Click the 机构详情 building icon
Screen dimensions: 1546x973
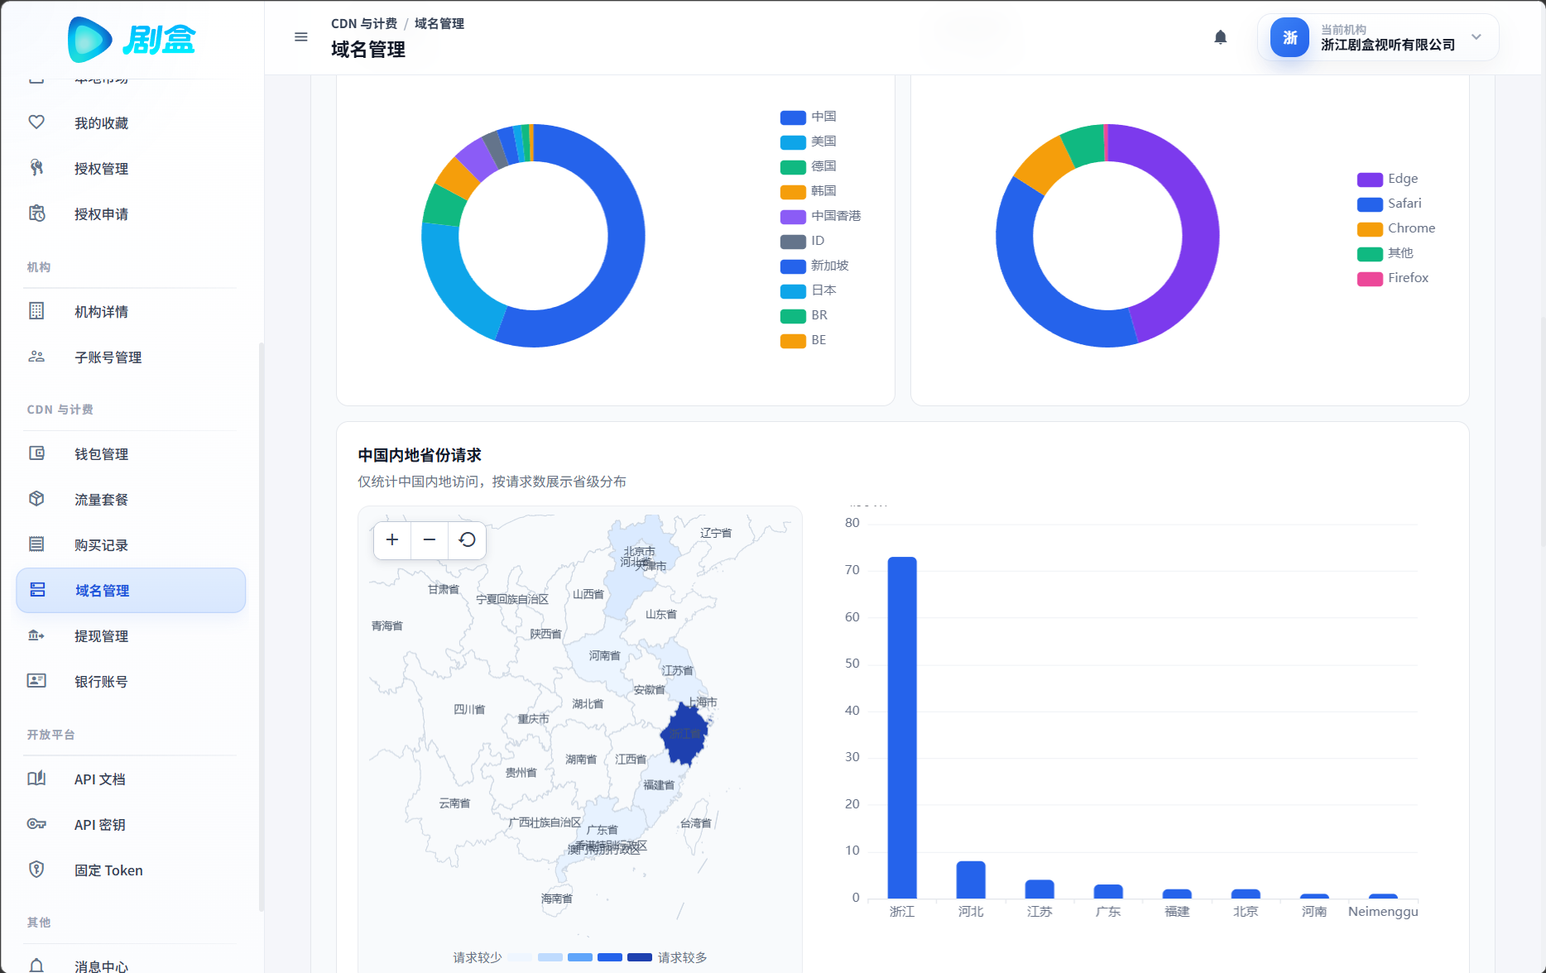(x=36, y=311)
